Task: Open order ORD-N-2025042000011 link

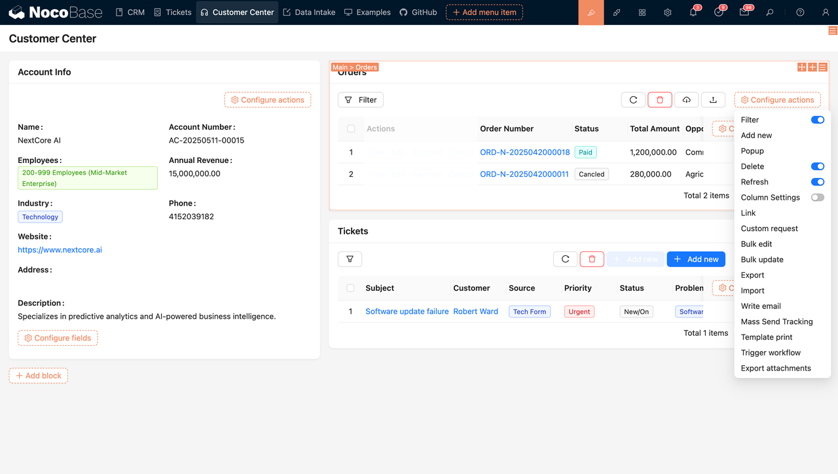Action: point(524,174)
